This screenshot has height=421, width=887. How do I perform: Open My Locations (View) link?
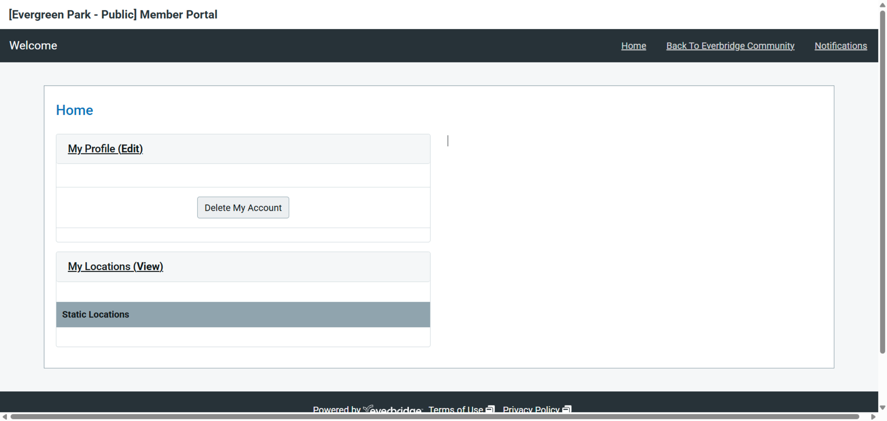[115, 266]
